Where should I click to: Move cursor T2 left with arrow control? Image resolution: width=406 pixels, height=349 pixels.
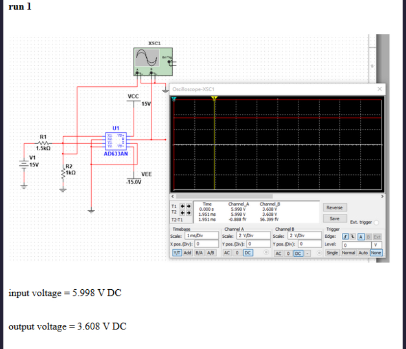tap(183, 214)
